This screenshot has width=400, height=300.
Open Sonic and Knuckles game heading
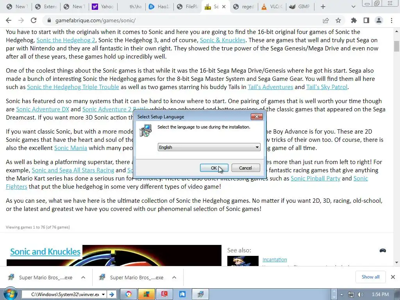click(x=45, y=252)
